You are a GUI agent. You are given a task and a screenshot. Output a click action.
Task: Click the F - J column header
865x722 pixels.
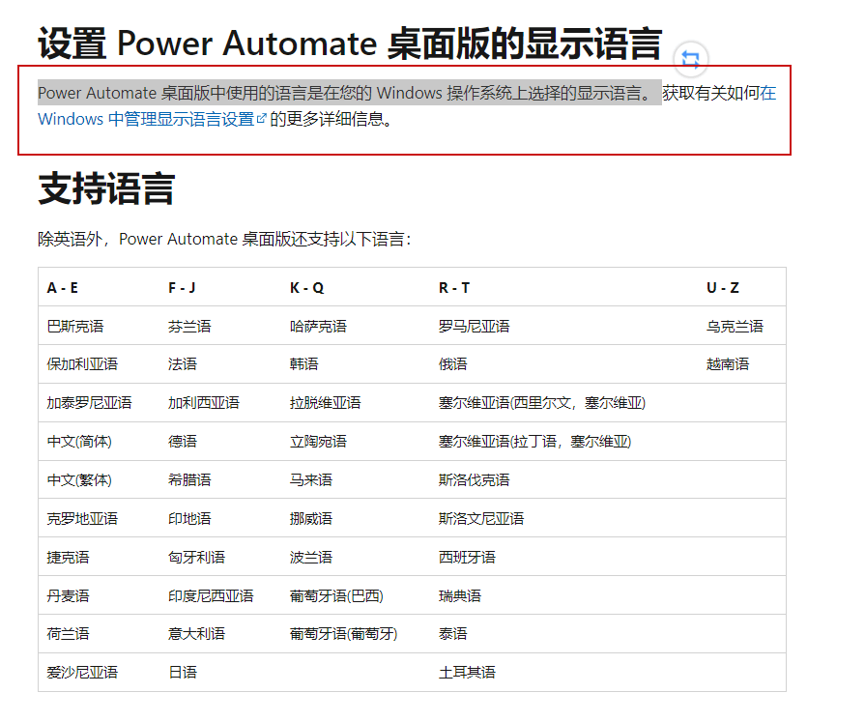(x=182, y=287)
